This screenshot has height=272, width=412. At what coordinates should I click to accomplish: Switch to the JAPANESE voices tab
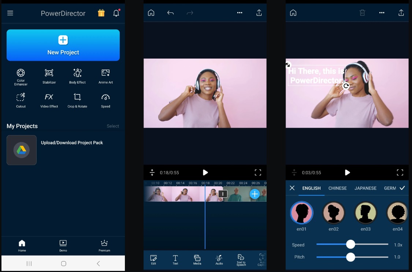(x=365, y=188)
